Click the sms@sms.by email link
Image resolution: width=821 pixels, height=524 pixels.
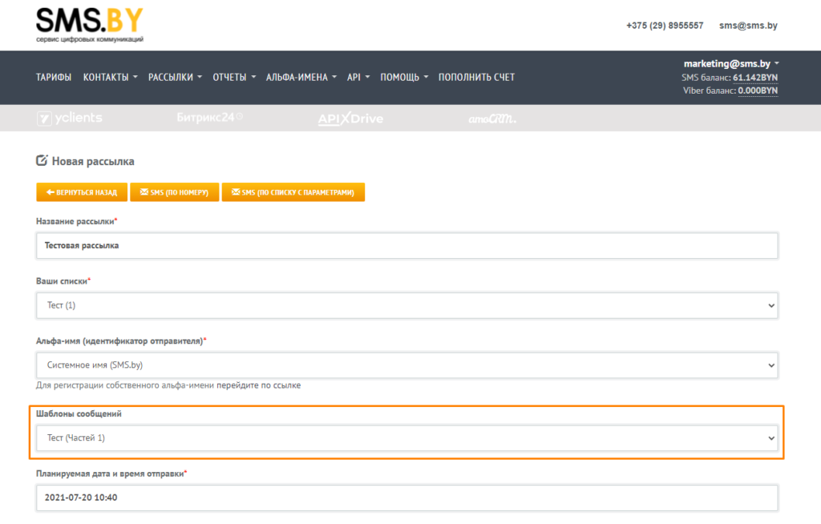(748, 26)
